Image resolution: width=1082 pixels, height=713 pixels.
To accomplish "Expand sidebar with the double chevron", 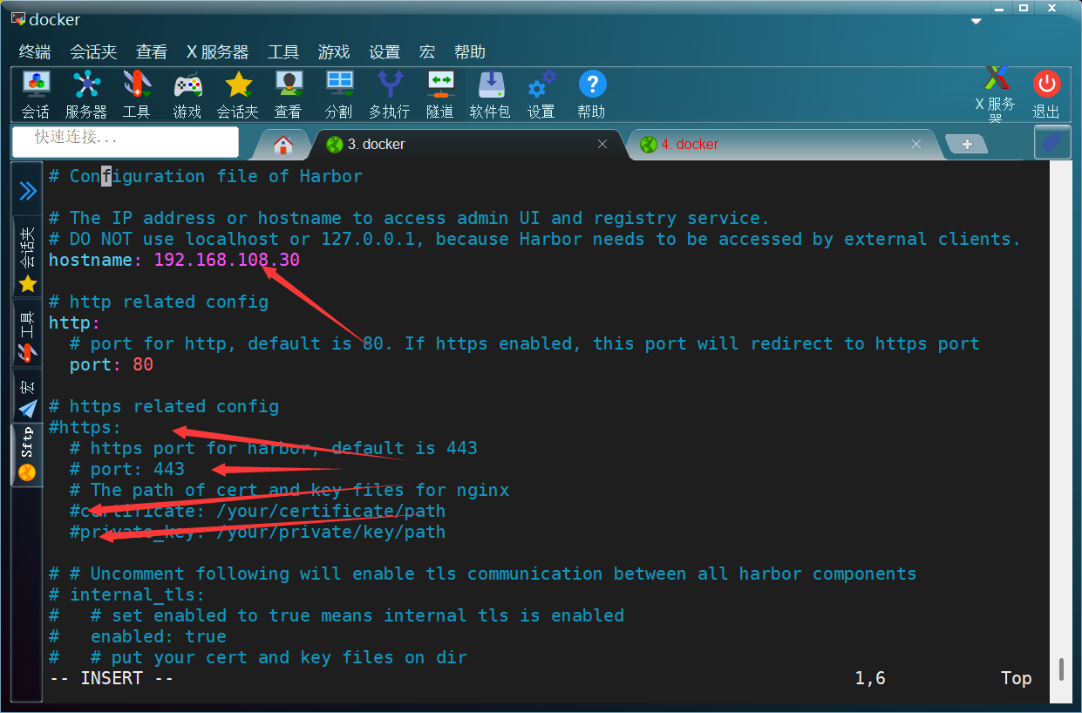I will point(28,191).
